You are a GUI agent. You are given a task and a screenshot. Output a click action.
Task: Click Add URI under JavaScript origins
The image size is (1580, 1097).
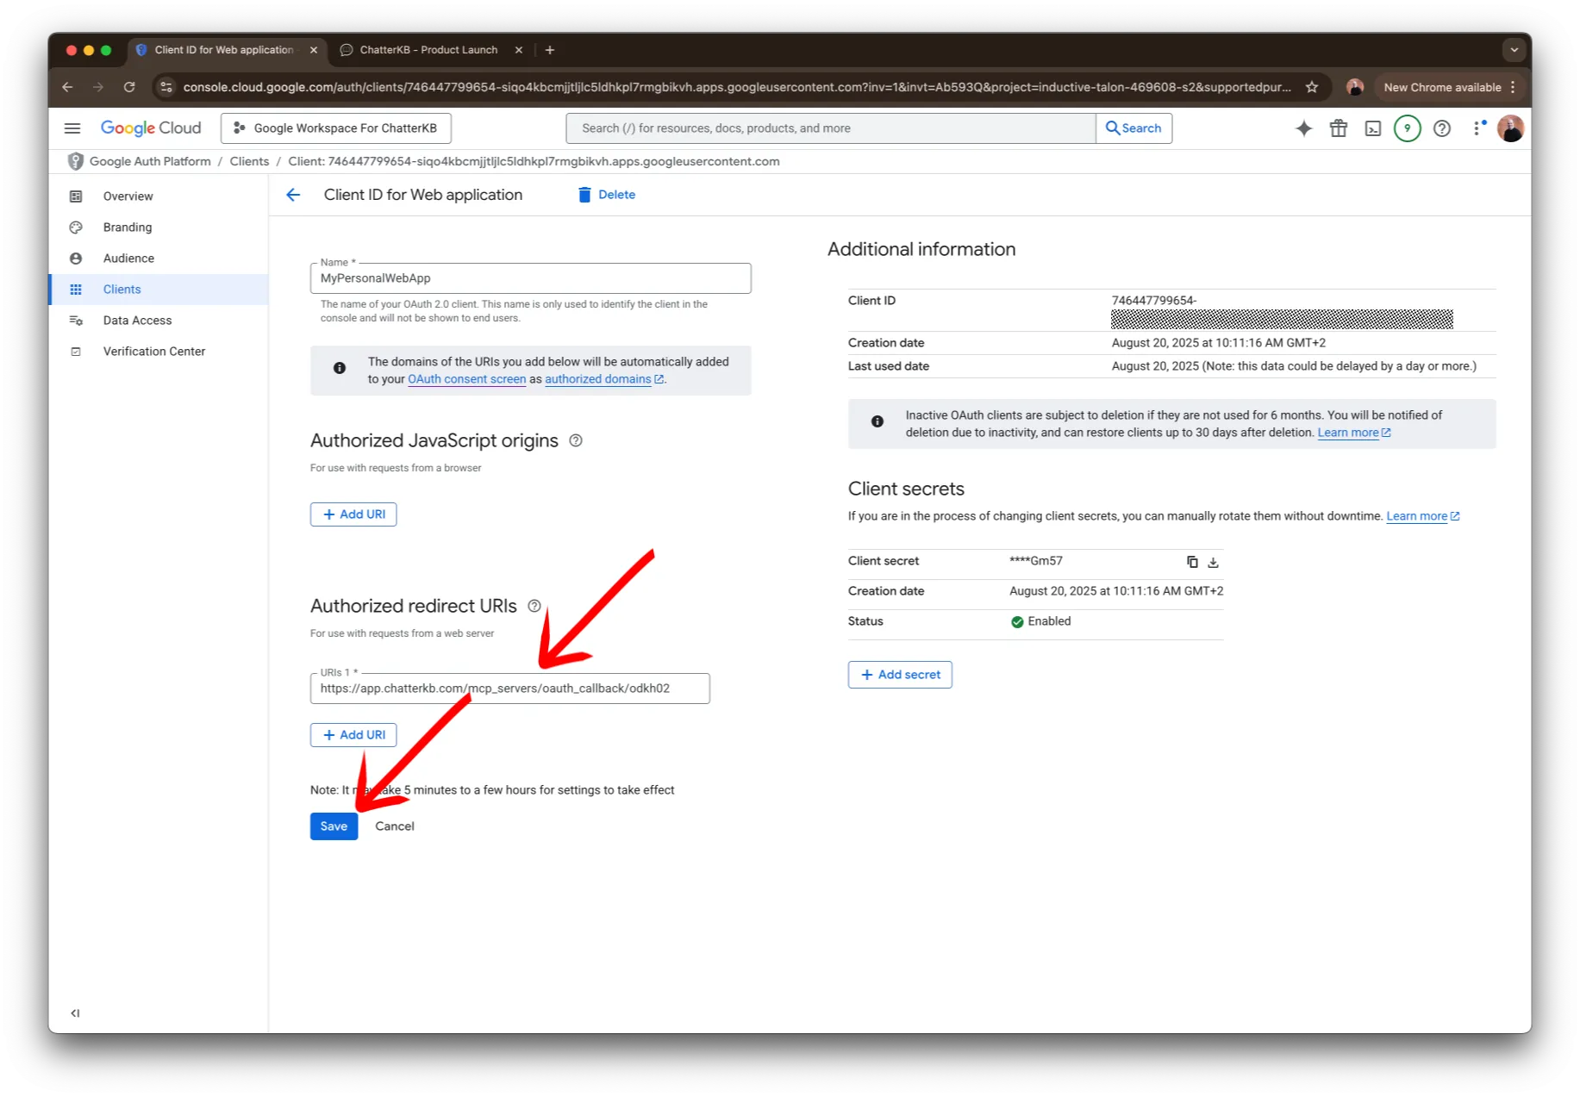click(x=353, y=514)
